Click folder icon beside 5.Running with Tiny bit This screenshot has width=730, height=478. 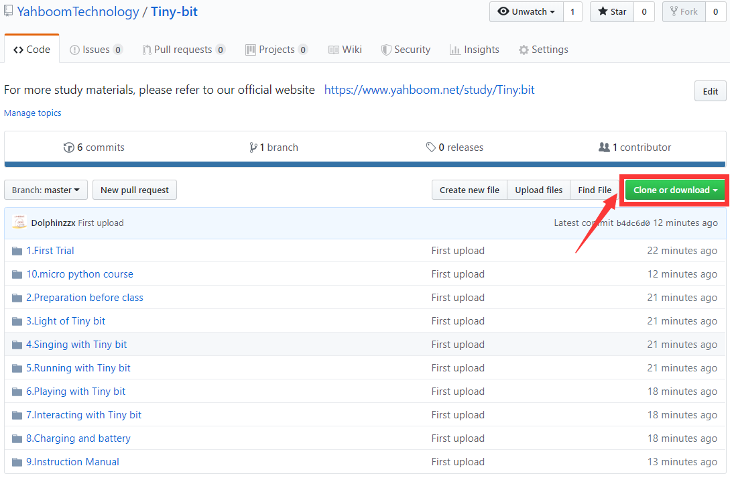click(x=17, y=368)
